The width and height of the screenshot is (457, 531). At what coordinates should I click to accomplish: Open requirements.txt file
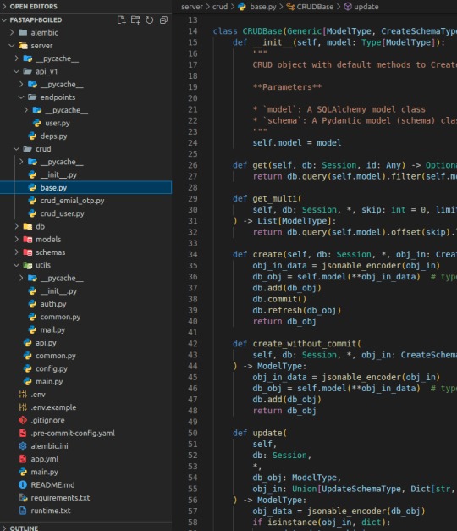pos(60,497)
